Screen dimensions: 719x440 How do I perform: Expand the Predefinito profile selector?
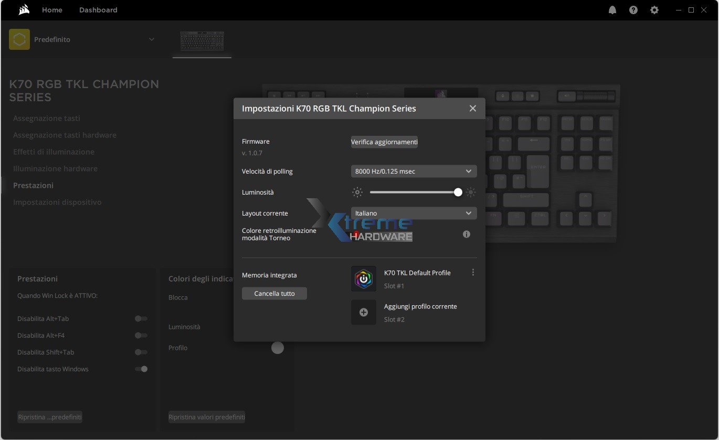[x=152, y=39]
